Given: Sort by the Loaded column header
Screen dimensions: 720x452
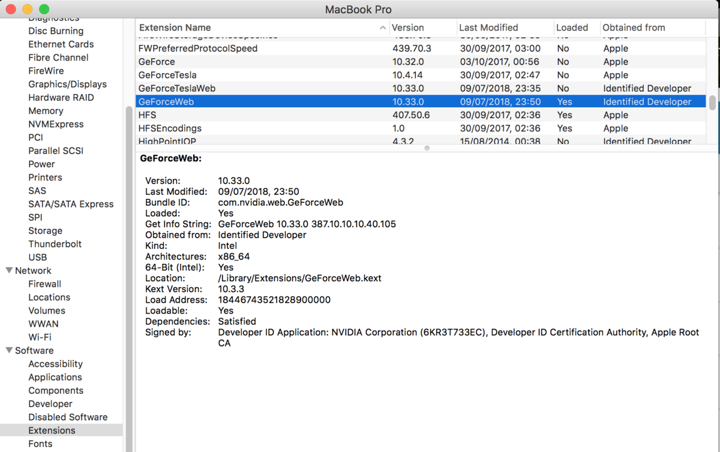Looking at the screenshot, I should (577, 28).
